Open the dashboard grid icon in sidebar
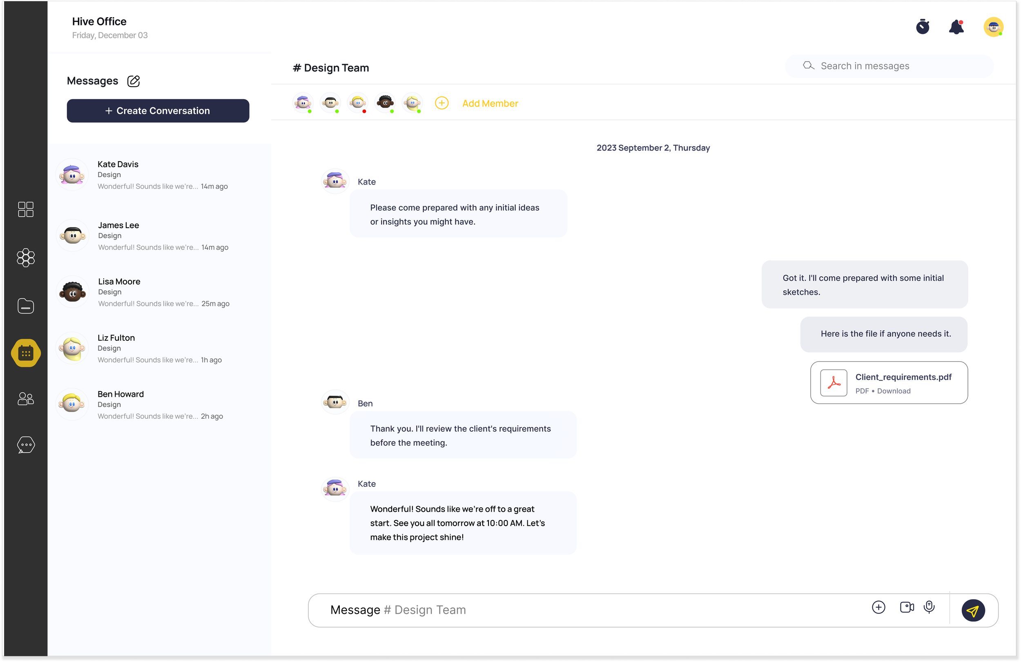This screenshot has height=662, width=1021. (26, 209)
